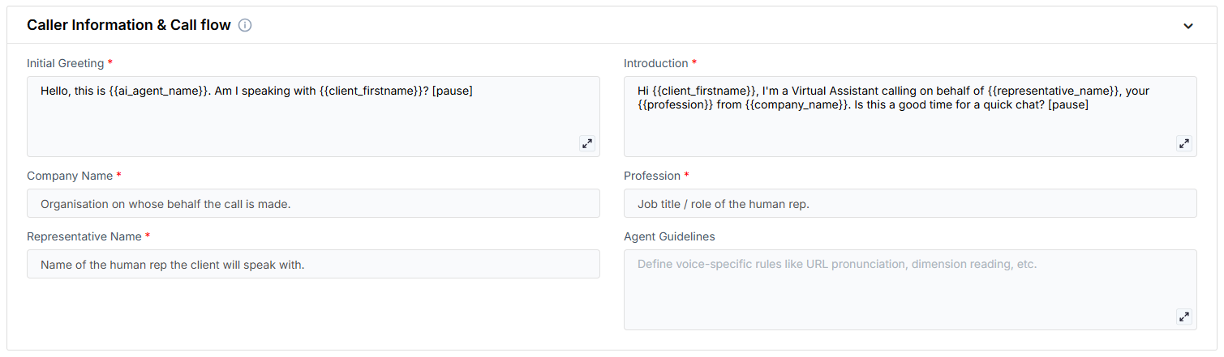Click the Caller Information & Call flow heading
Screen dimensions: 1224x357
[129, 25]
